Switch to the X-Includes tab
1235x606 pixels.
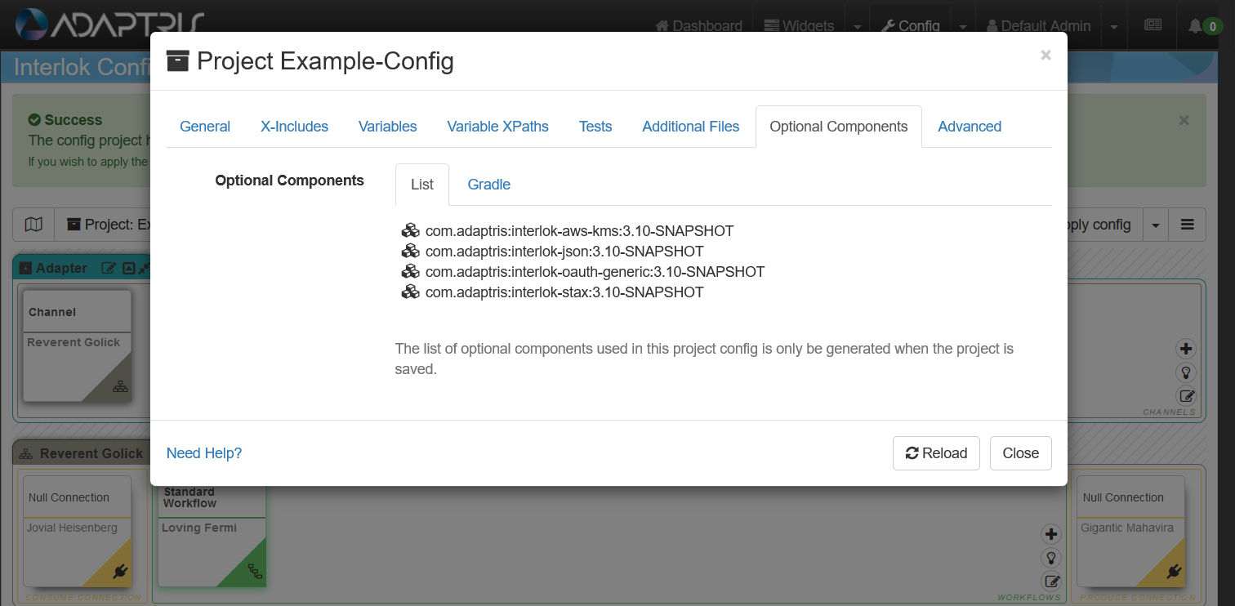click(x=294, y=127)
